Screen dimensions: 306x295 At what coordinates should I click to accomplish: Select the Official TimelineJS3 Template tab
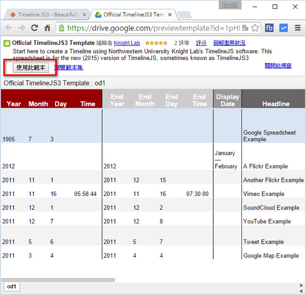click(x=134, y=15)
